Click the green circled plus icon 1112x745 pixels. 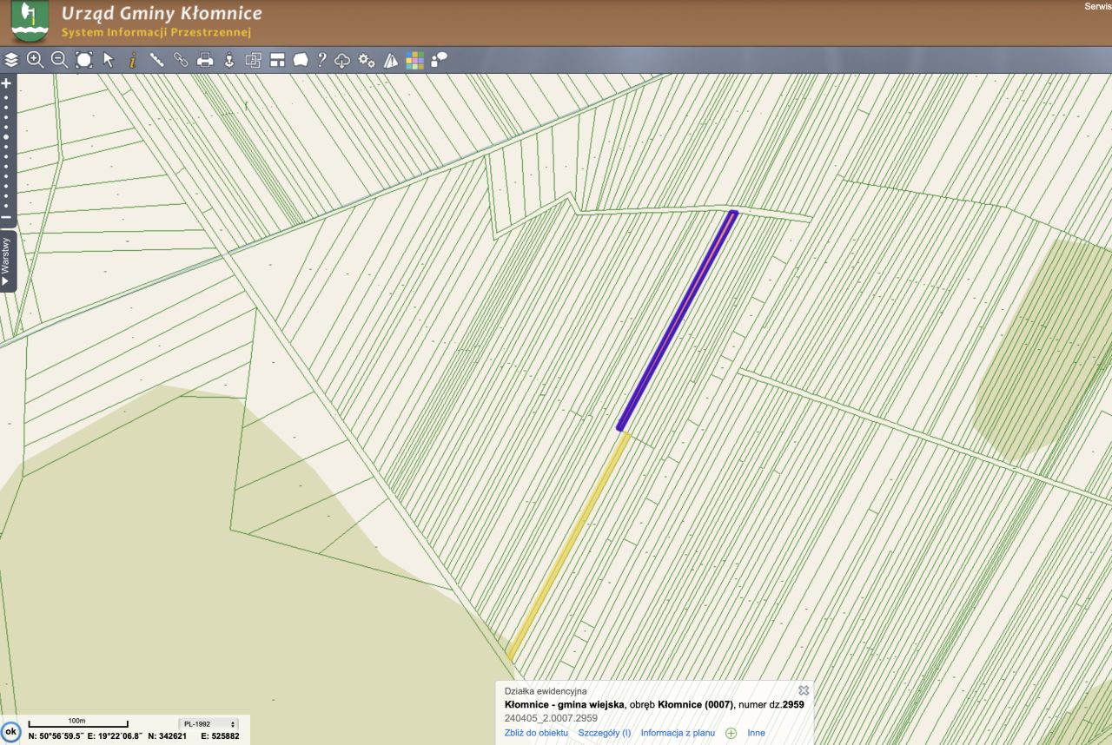731,733
